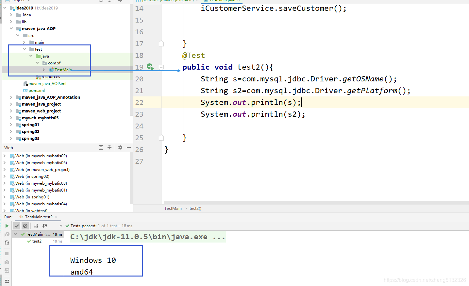This screenshot has height=286, width=469.
Task: Collapse all in Web panel toolbar
Action: tap(109, 148)
